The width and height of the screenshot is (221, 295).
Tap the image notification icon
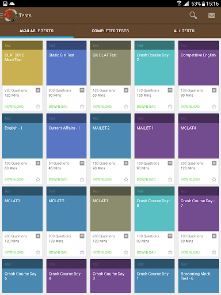[x=5, y=3]
